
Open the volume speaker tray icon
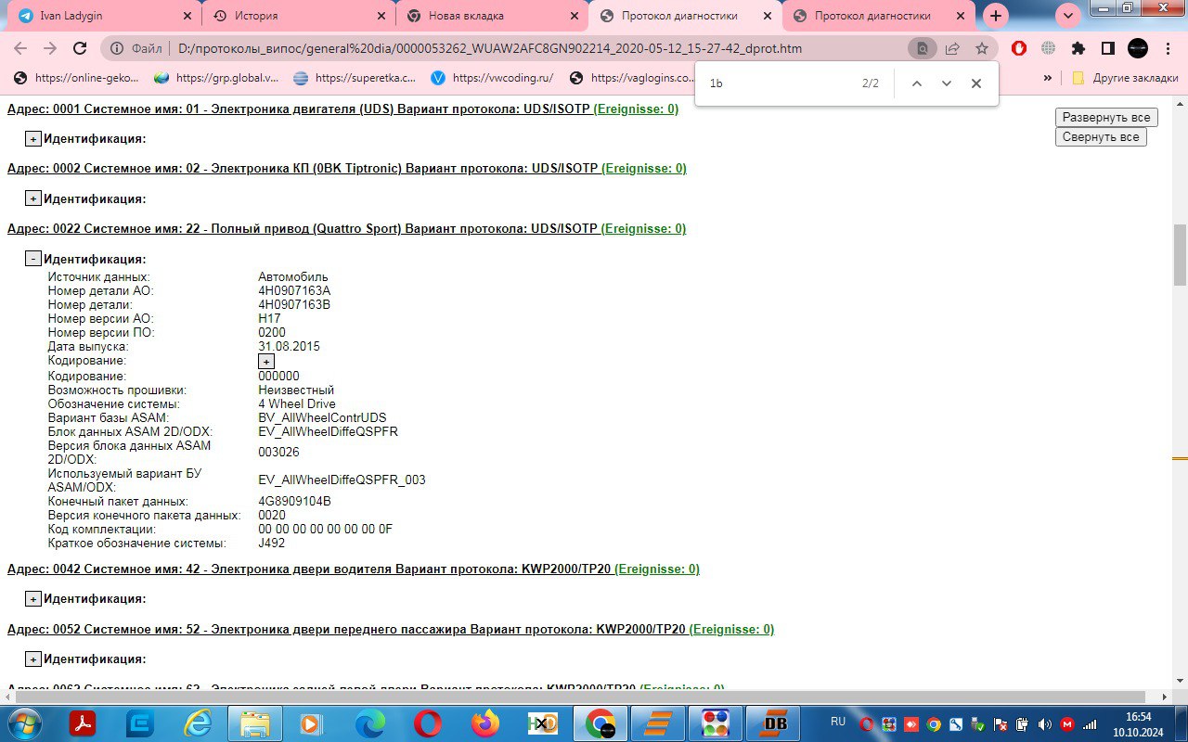(1046, 723)
